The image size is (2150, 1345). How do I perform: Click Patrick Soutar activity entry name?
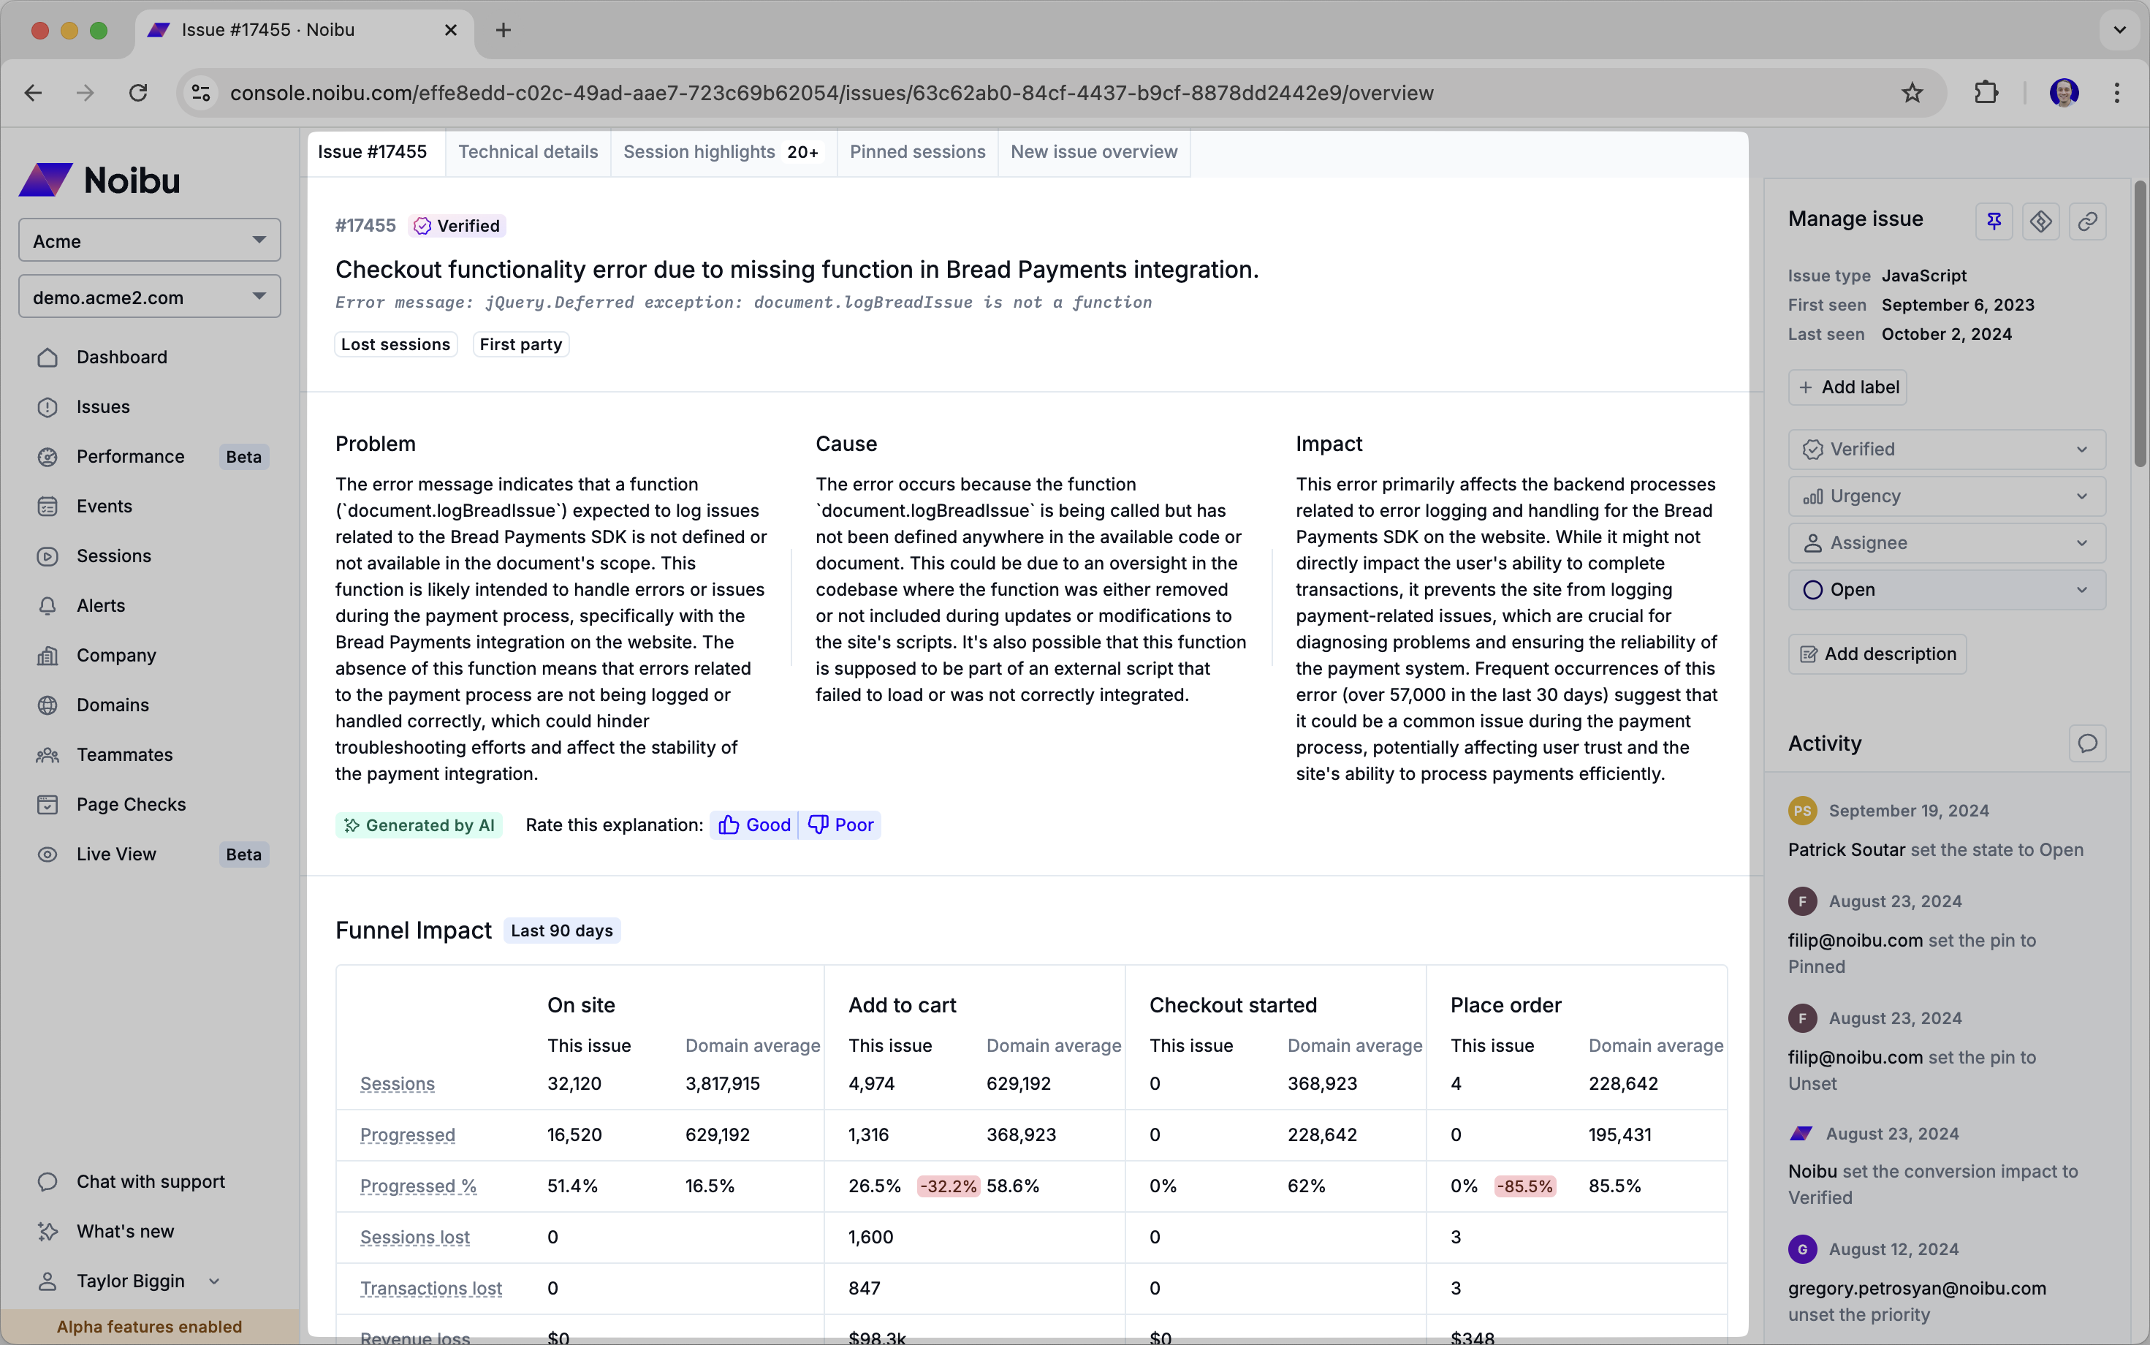[x=1847, y=849]
